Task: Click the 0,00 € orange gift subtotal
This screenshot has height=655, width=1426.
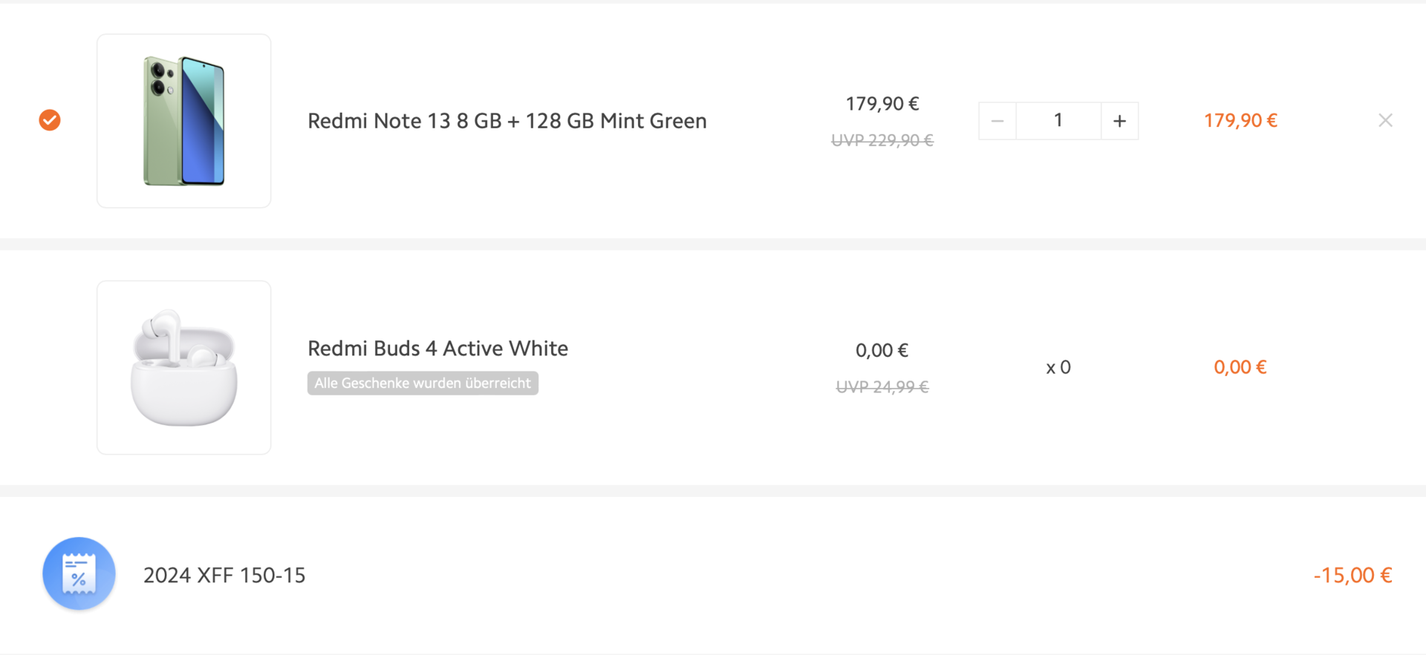Action: pyautogui.click(x=1240, y=367)
